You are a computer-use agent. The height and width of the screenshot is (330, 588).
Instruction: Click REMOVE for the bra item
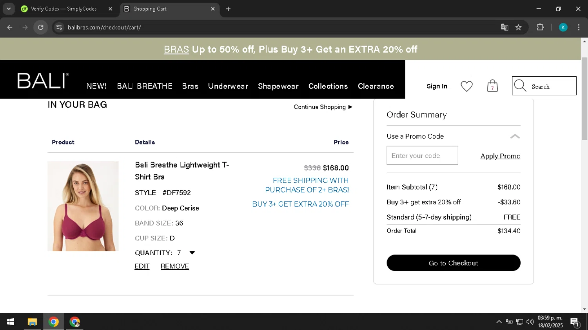click(175, 266)
